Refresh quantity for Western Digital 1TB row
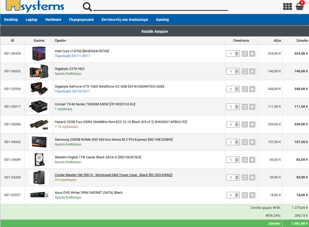309x227 pixels. pyautogui.click(x=245, y=160)
